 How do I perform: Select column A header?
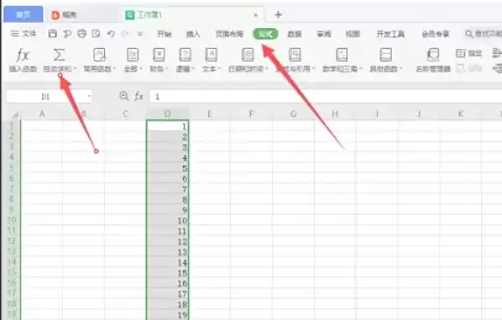[x=42, y=114]
